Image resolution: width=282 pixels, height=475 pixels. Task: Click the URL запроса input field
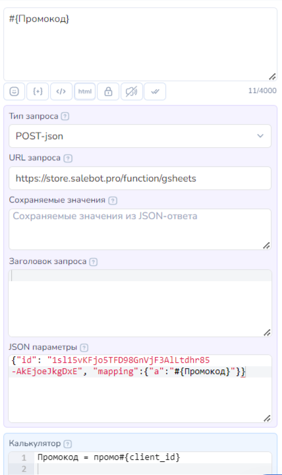coord(140,178)
